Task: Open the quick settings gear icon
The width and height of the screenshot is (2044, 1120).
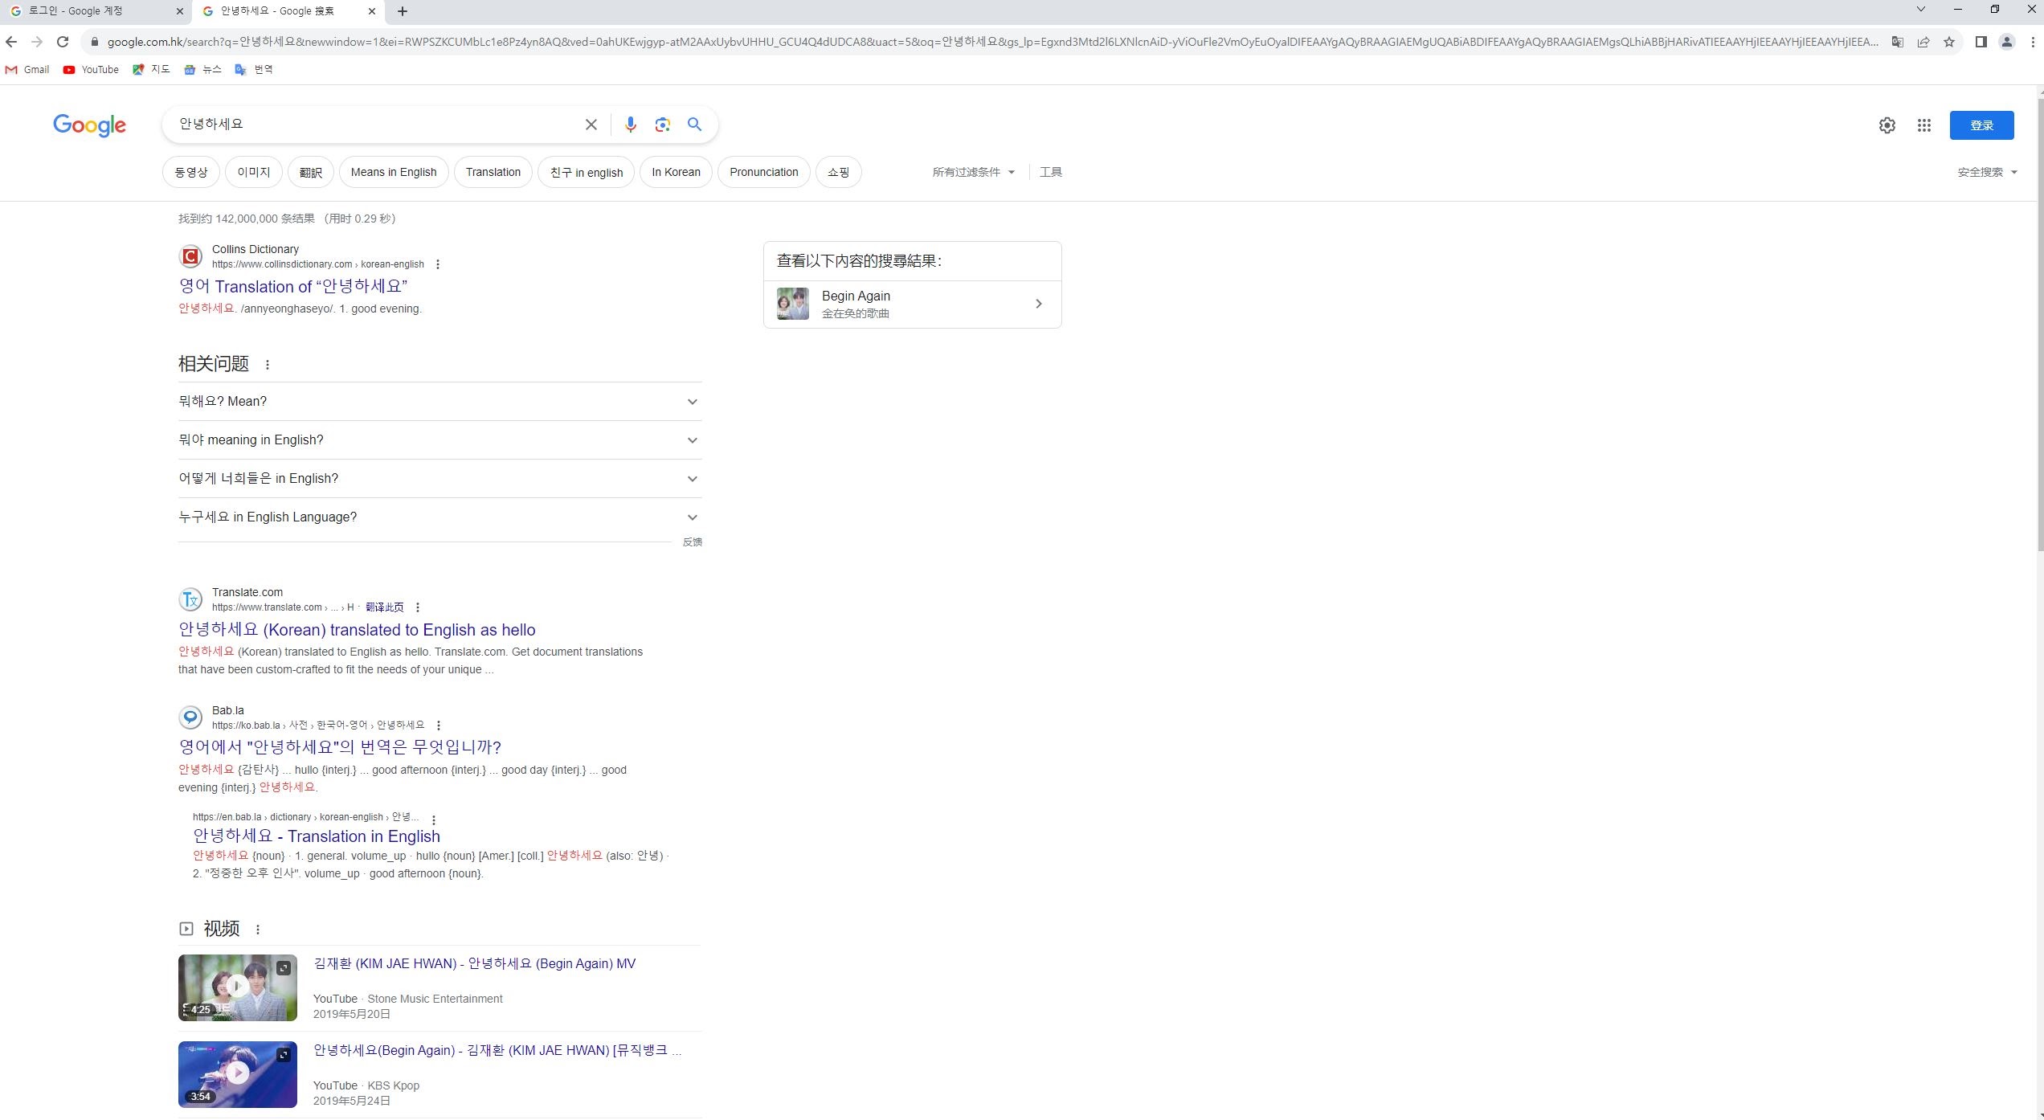Action: [1887, 125]
